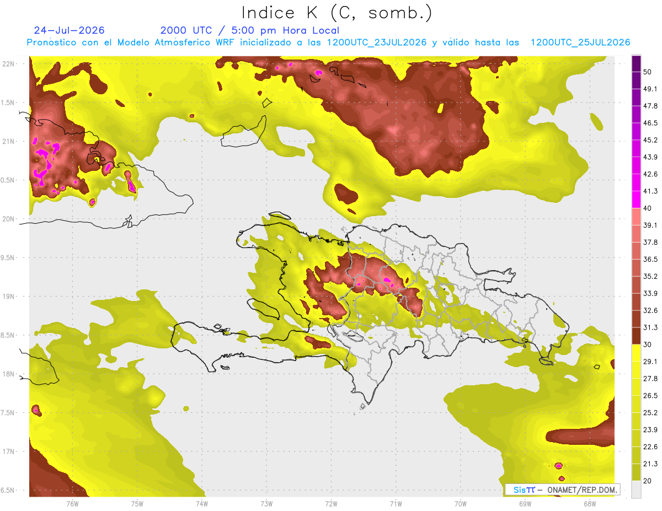Viewport: 662px width, 511px height.
Task: Click the "71W" longitude label
Action: 396,503
